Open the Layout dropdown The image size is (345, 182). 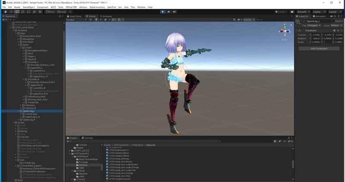click(x=335, y=12)
